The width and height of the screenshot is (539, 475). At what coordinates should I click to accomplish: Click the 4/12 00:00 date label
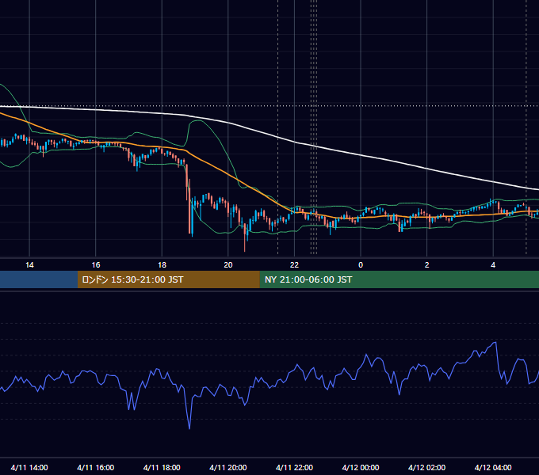coord(361,467)
